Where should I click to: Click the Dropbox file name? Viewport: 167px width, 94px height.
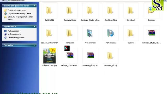[x=151, y=20]
